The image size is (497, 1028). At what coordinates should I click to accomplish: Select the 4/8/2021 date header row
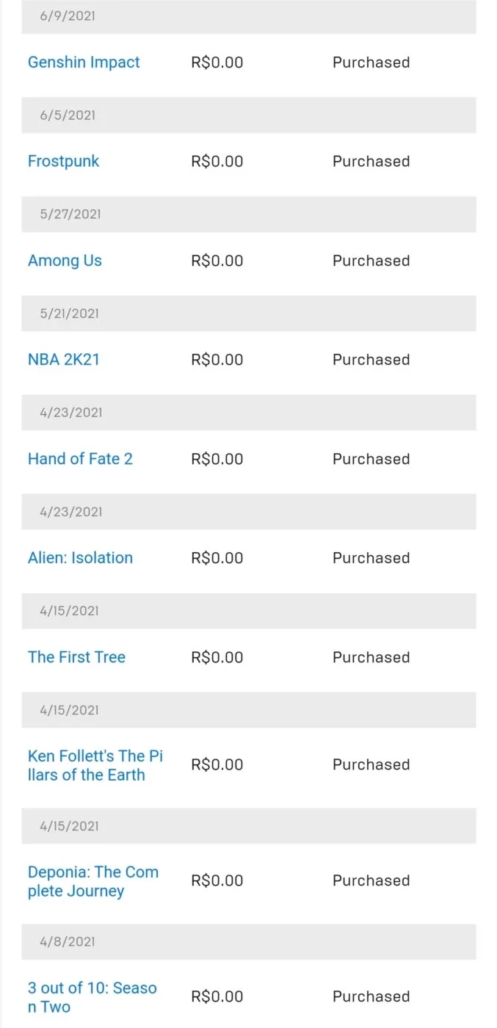click(x=249, y=941)
